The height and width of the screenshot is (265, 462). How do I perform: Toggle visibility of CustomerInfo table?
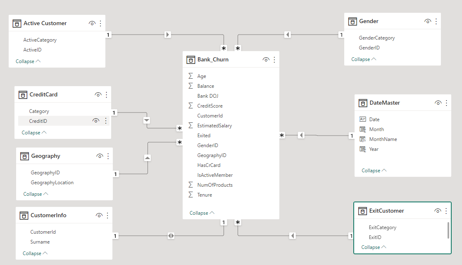click(99, 216)
